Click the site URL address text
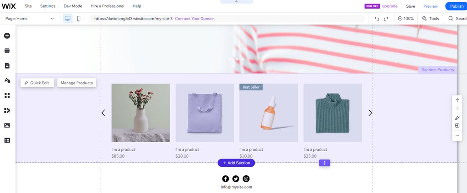467x193 pixels. 134,19
